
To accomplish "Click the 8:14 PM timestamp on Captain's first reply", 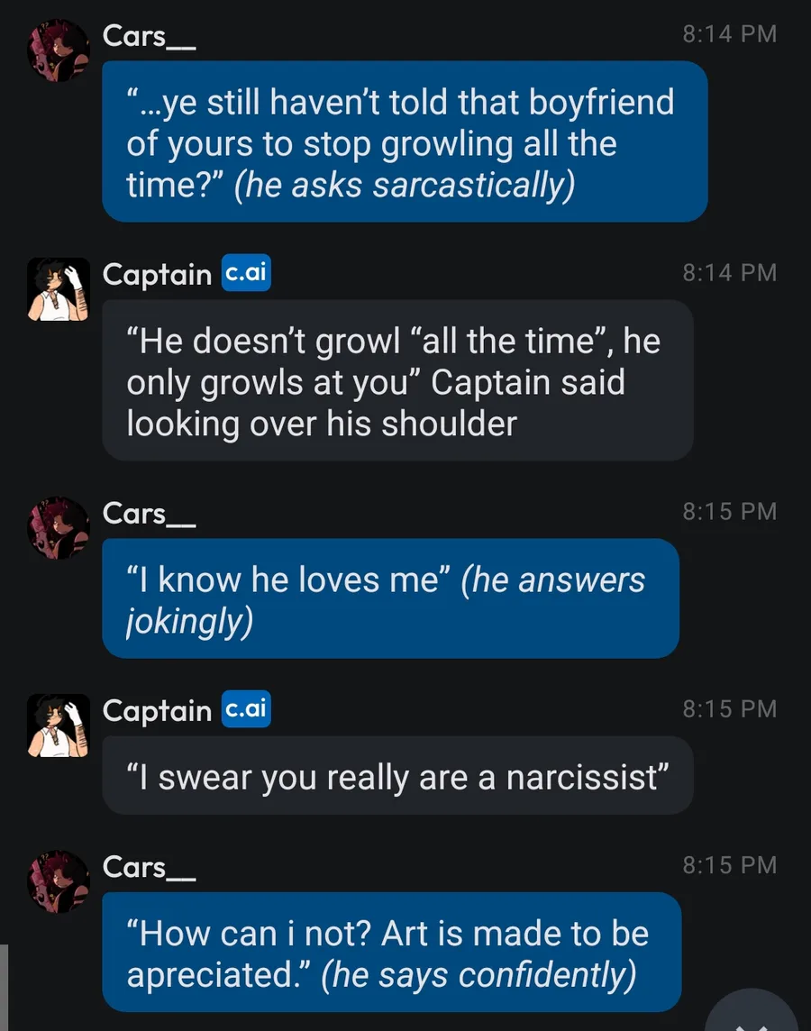I will [729, 272].
